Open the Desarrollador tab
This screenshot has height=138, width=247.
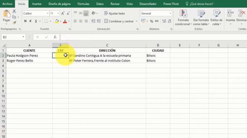point(148,4)
